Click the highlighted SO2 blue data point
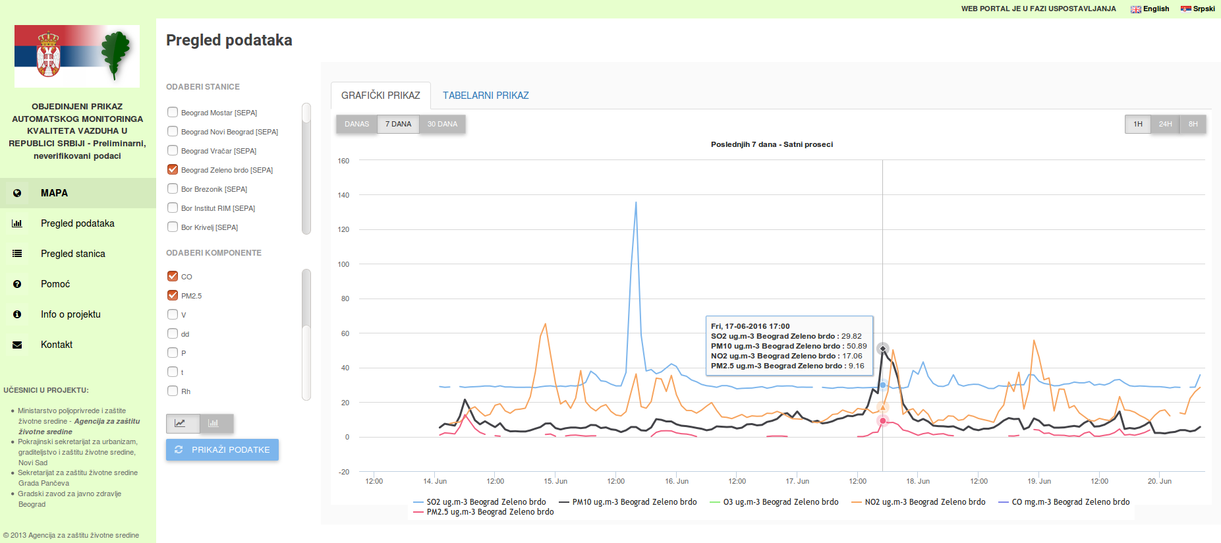This screenshot has width=1221, height=543. pyautogui.click(x=883, y=386)
